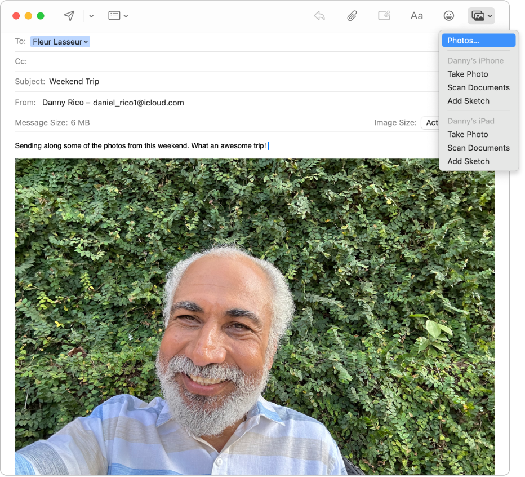
Task: Insert an emoji
Action: pyautogui.click(x=449, y=15)
